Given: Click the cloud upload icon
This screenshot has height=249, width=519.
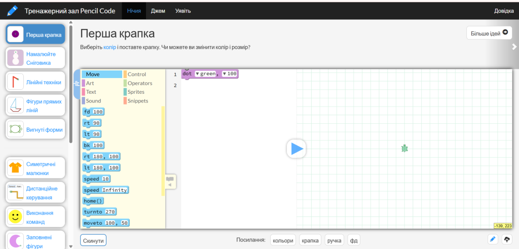Looking at the screenshot, I should pos(507,239).
